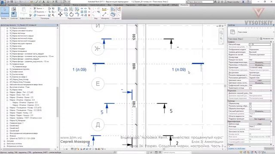This screenshot has height=154, width=275.
Task: Click Edit button for Visibility/Graphics Overrides
Action: pyautogui.click(x=260, y=62)
